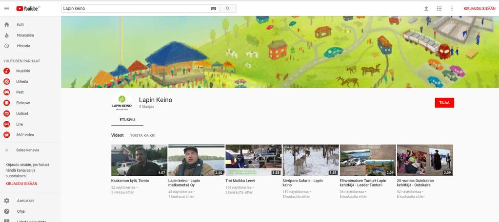The height and width of the screenshot is (222, 499).
Task: Click the Koti home icon
Action: (x=7, y=24)
